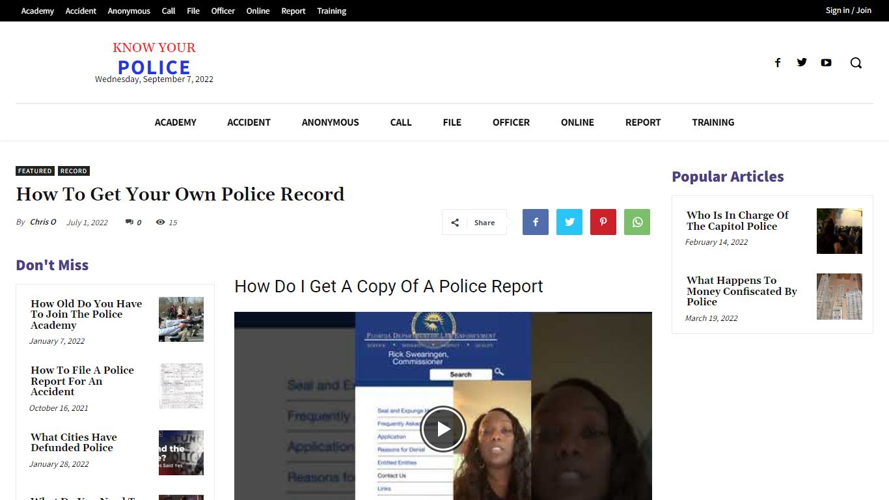889x500 pixels.
Task: Share article on Facebook button
Action: coord(536,222)
